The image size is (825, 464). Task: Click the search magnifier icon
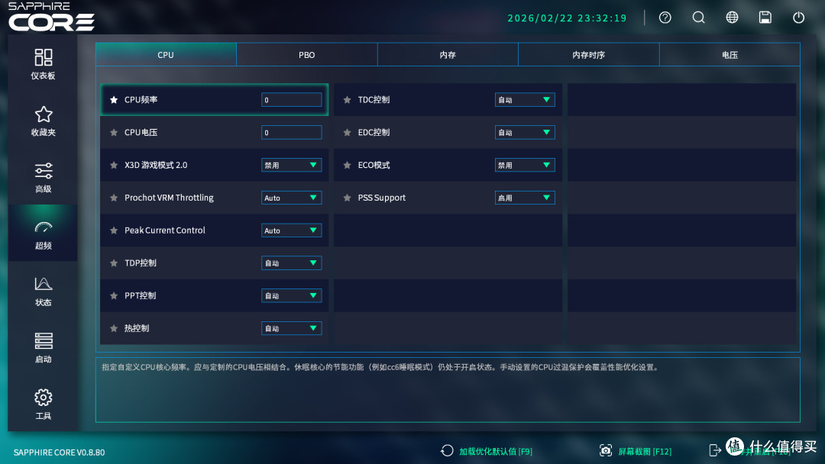point(698,18)
